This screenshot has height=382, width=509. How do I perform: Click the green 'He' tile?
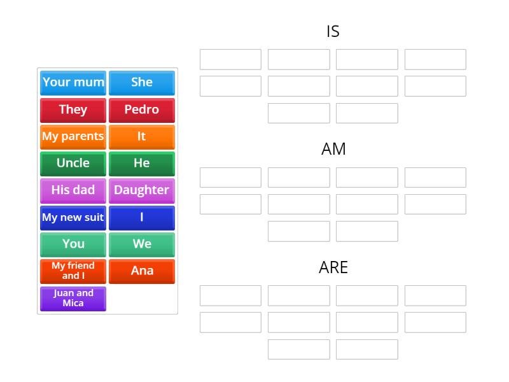coord(141,163)
